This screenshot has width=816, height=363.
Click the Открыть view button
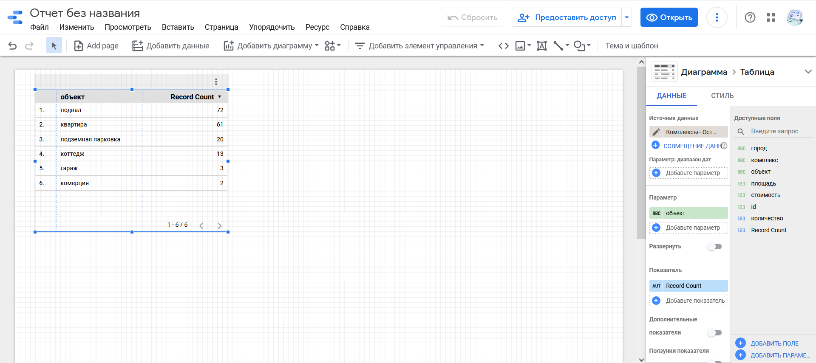click(x=669, y=17)
